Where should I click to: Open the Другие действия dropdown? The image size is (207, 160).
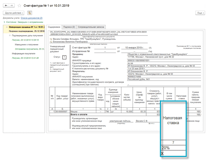14,13
